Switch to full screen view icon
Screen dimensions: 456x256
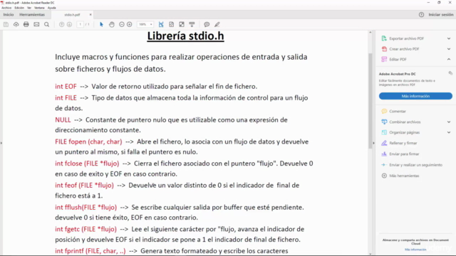tap(182, 25)
